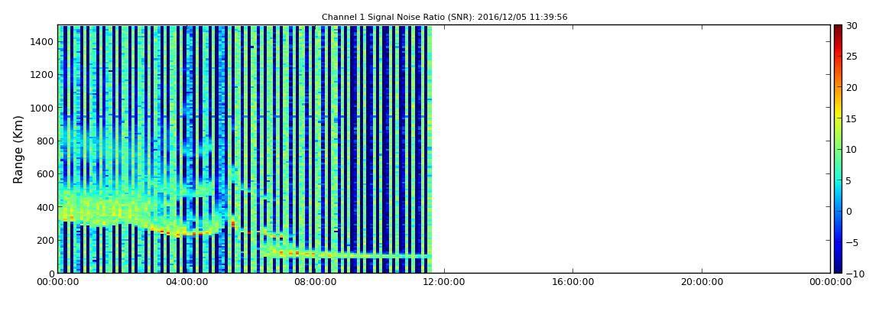Select the 'Range (Km)' axis label
The image size is (879, 311).
pyautogui.click(x=18, y=150)
